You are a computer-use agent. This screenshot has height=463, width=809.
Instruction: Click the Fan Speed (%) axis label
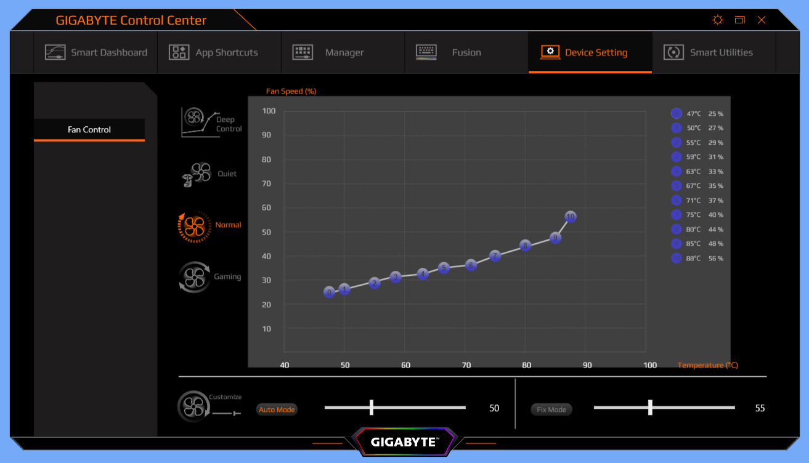[291, 91]
